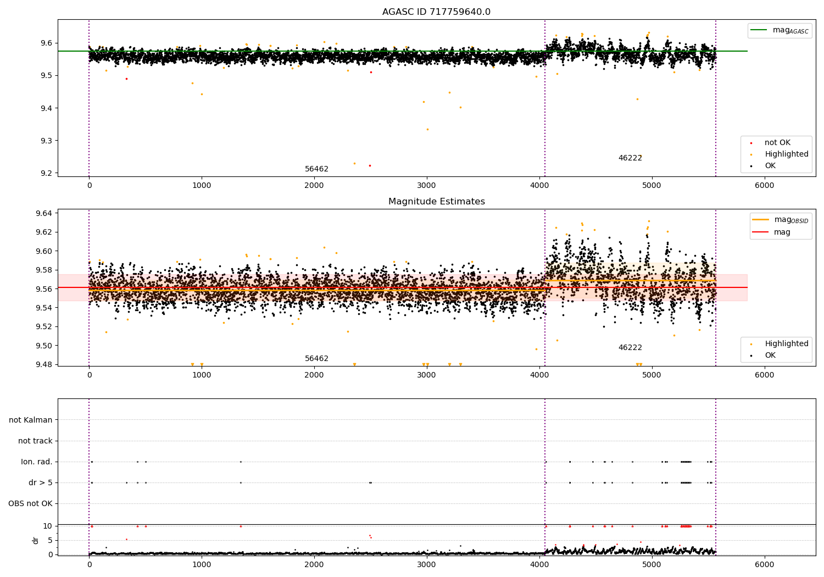Click the '5' tick on the dr axis
824x577 pixels.
click(51, 540)
